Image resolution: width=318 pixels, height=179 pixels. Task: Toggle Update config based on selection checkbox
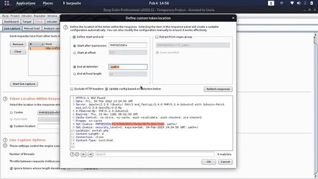(106, 89)
